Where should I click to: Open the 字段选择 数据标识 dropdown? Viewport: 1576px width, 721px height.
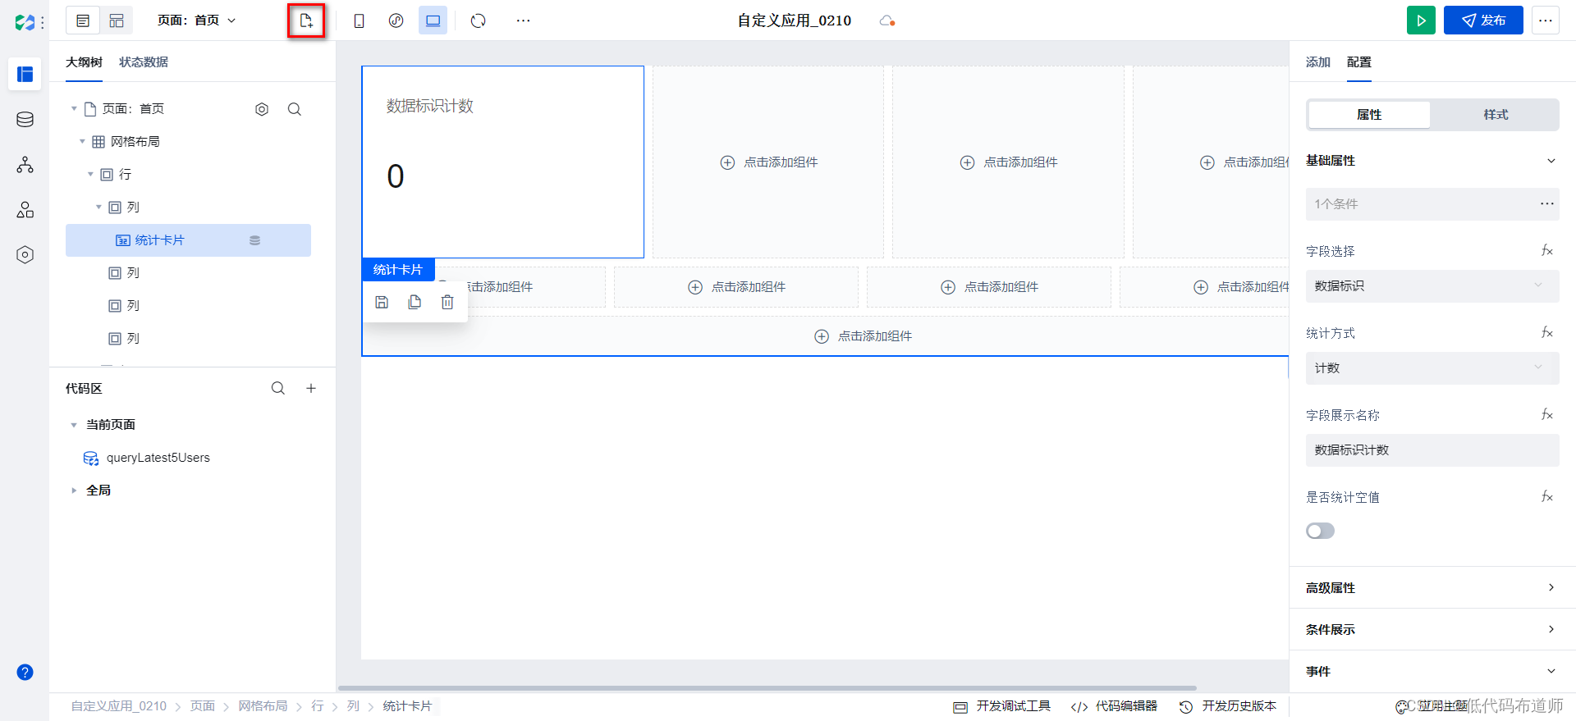(x=1432, y=286)
